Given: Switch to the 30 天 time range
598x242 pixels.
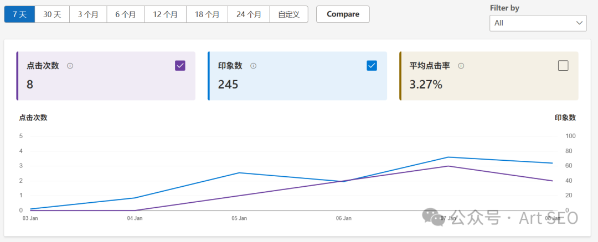Looking at the screenshot, I should pyautogui.click(x=52, y=14).
